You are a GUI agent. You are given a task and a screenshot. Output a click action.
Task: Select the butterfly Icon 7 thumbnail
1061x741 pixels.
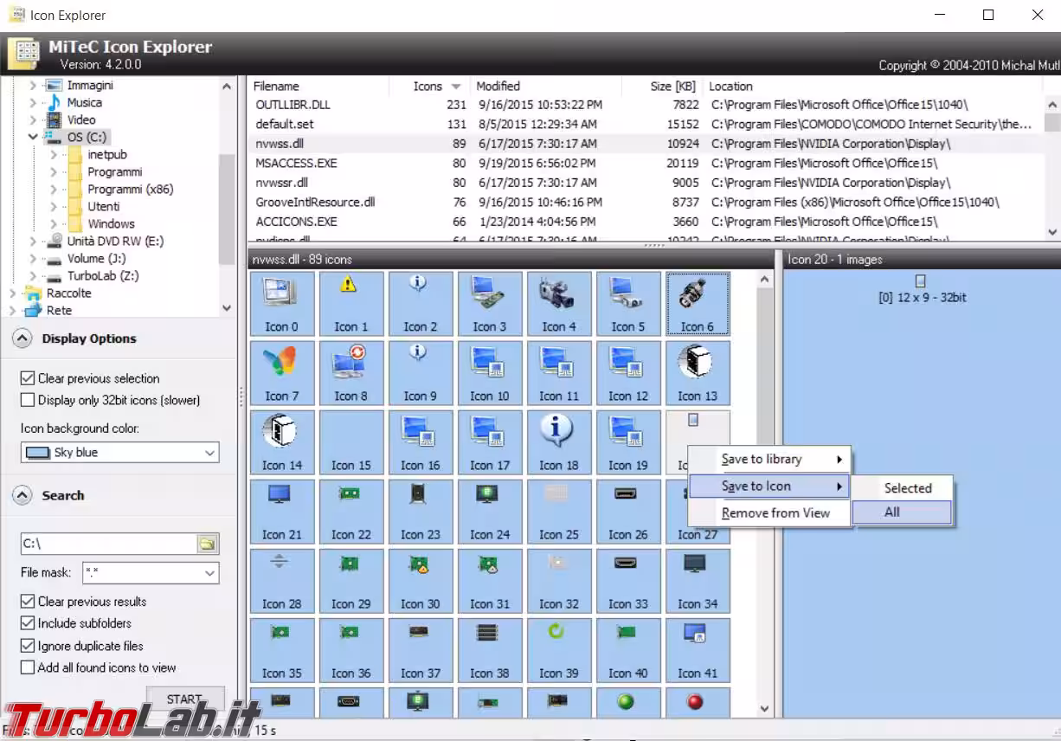[x=282, y=372]
